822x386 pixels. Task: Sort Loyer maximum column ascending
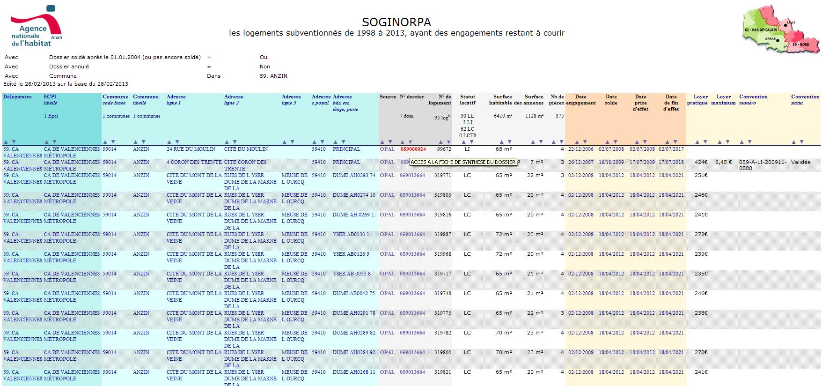[x=719, y=142]
